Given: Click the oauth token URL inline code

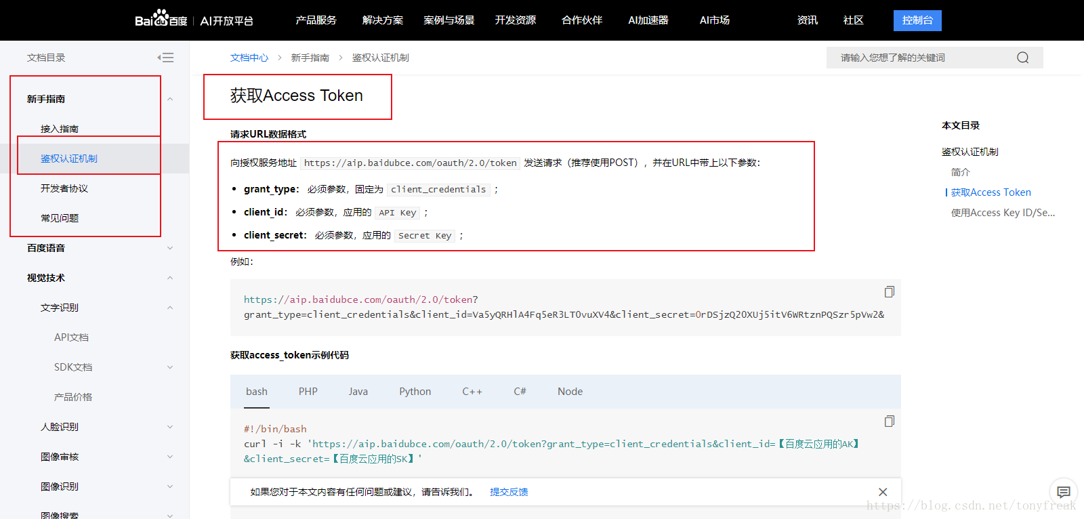Looking at the screenshot, I should [x=411, y=163].
